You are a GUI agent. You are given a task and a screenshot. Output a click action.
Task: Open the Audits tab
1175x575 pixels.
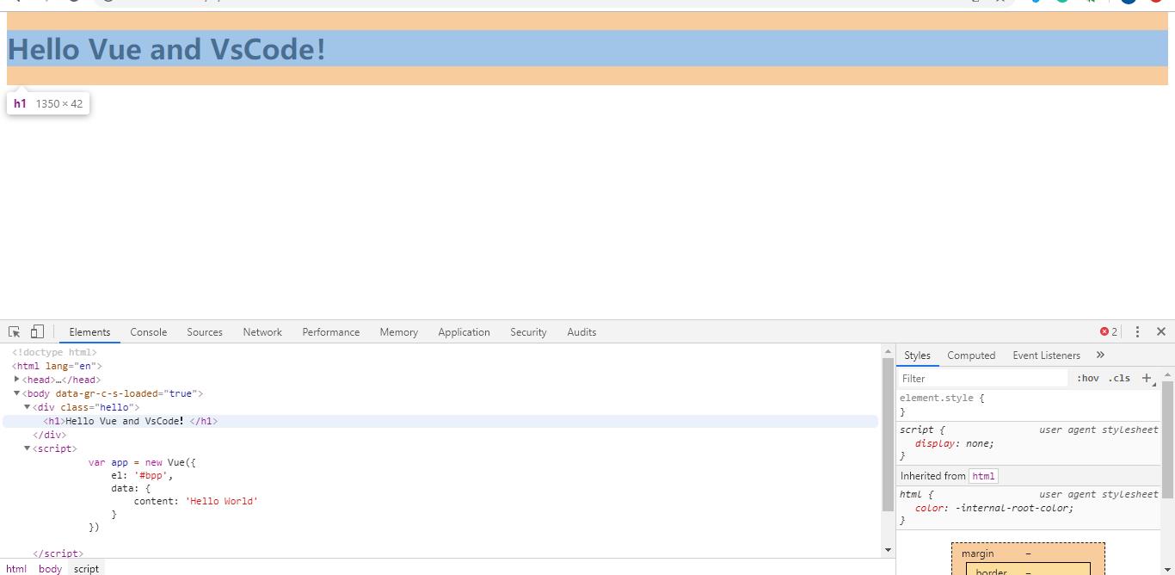coord(581,332)
